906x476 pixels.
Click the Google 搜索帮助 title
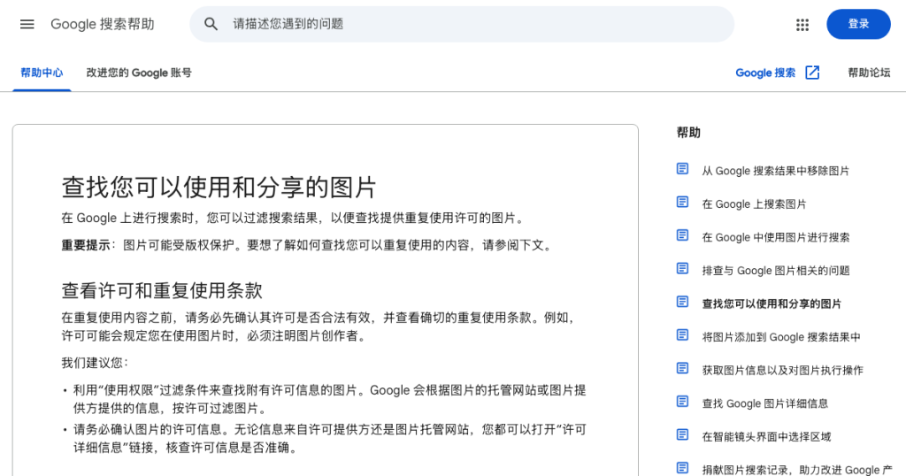click(103, 24)
